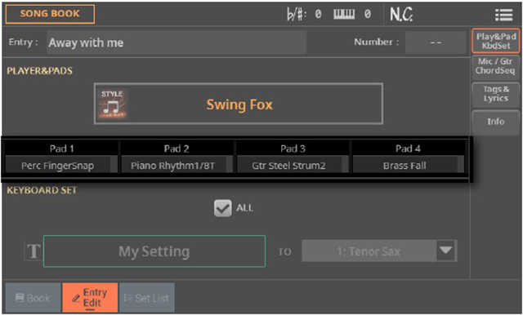Open the Tags & Lyrics tab

(x=496, y=94)
